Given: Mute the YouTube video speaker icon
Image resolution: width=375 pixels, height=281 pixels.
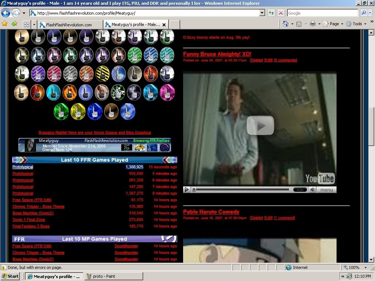Looking at the screenshot, I should click(x=312, y=190).
